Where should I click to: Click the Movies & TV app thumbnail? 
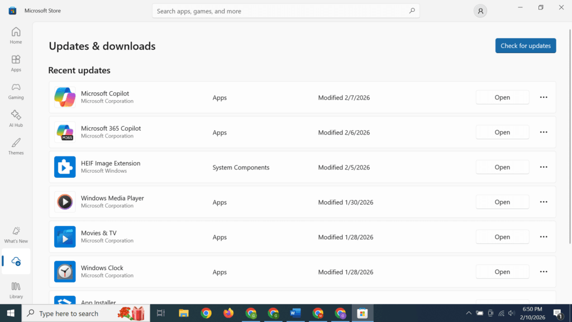65,236
